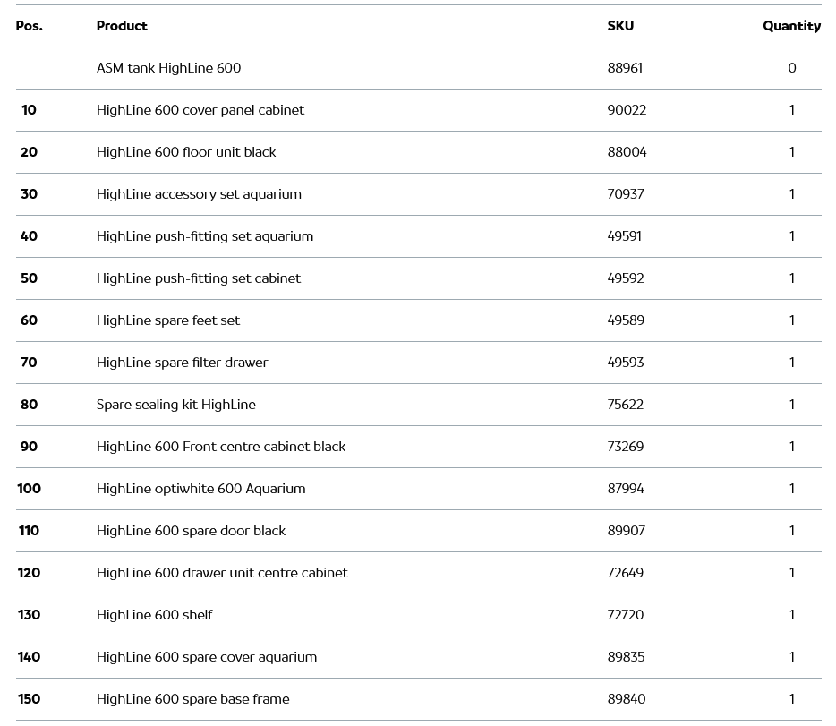Click HighLine 600 spare door black
The image size is (836, 726).
[192, 531]
